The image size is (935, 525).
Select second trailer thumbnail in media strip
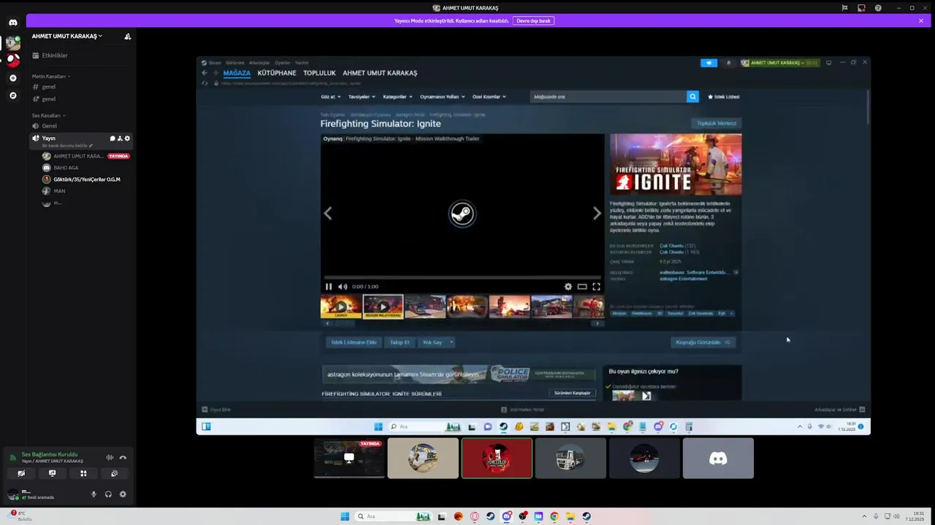383,307
